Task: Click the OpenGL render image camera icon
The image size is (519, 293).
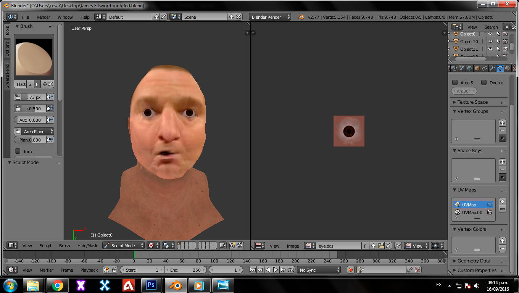Action: 232,246
